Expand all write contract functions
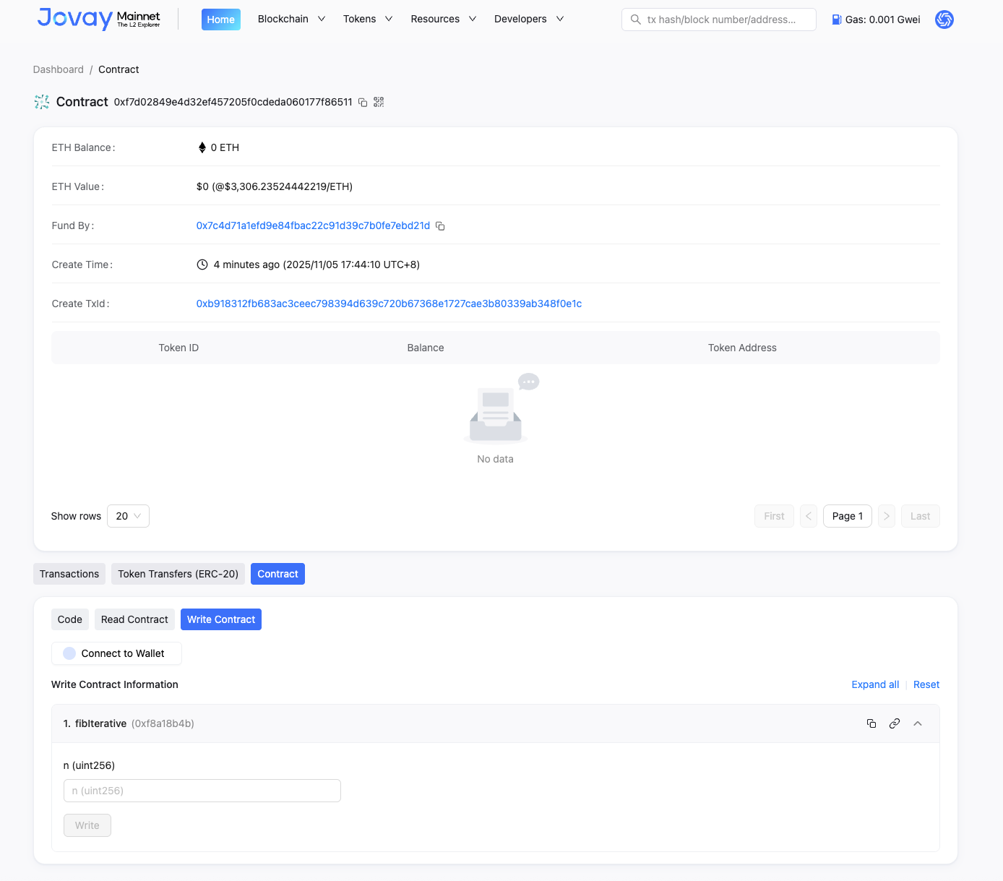 click(875, 684)
